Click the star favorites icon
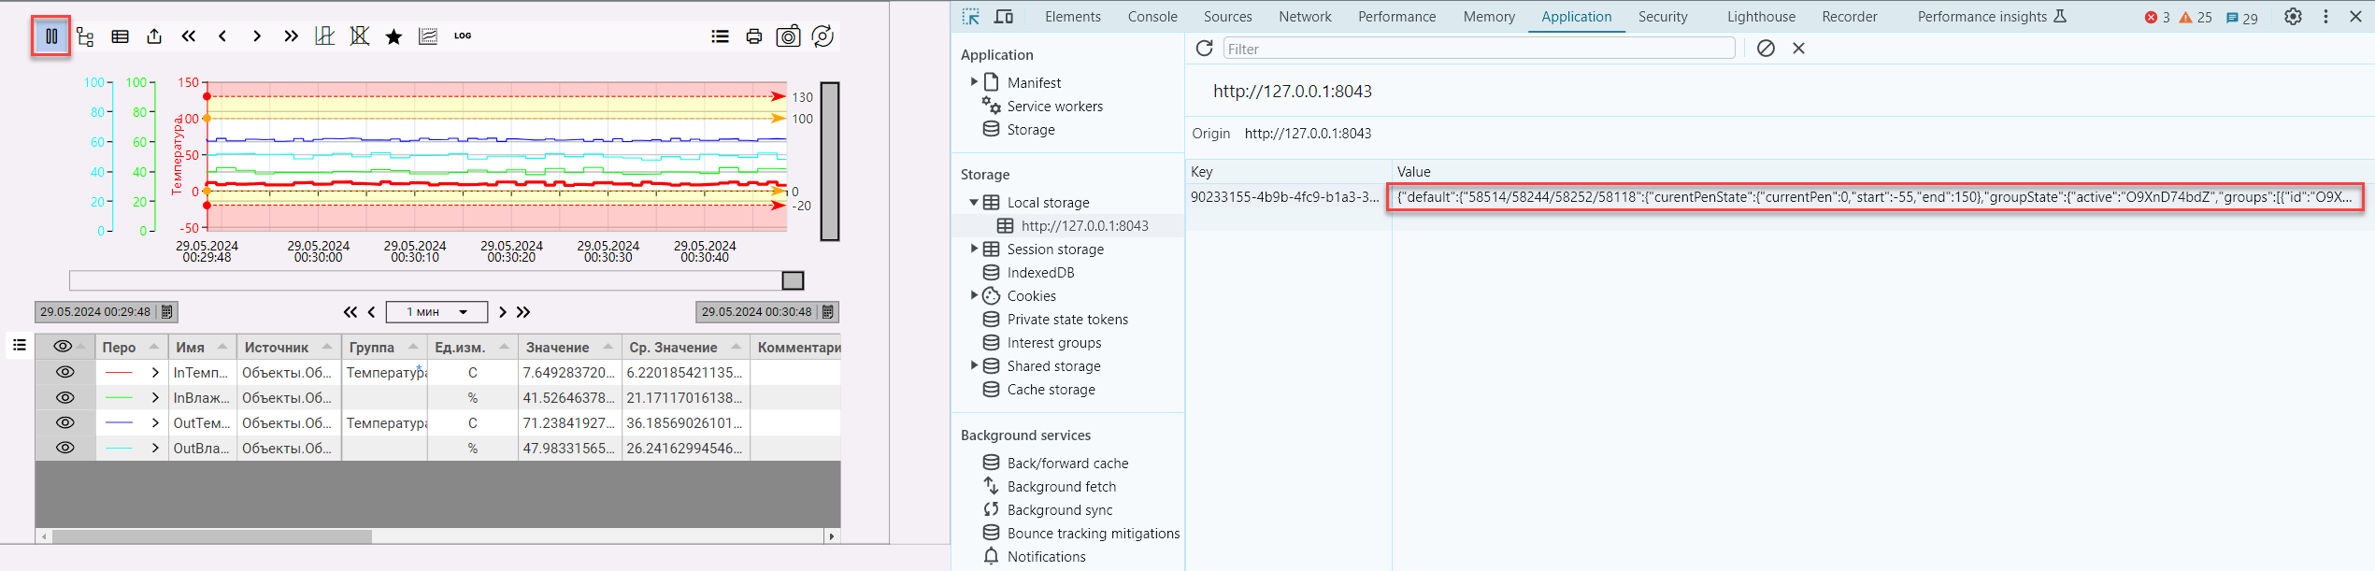 point(393,36)
